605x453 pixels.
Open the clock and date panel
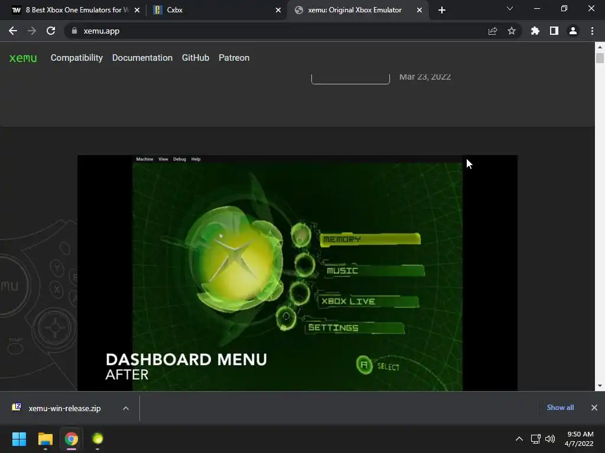click(x=579, y=439)
